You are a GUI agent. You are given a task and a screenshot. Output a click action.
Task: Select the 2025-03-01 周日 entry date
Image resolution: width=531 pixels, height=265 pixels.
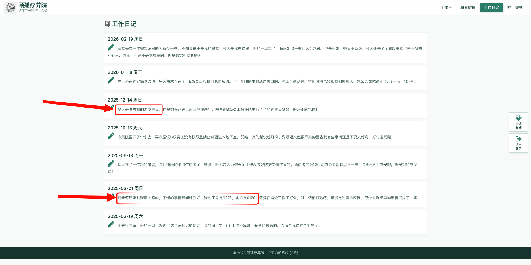(x=125, y=188)
